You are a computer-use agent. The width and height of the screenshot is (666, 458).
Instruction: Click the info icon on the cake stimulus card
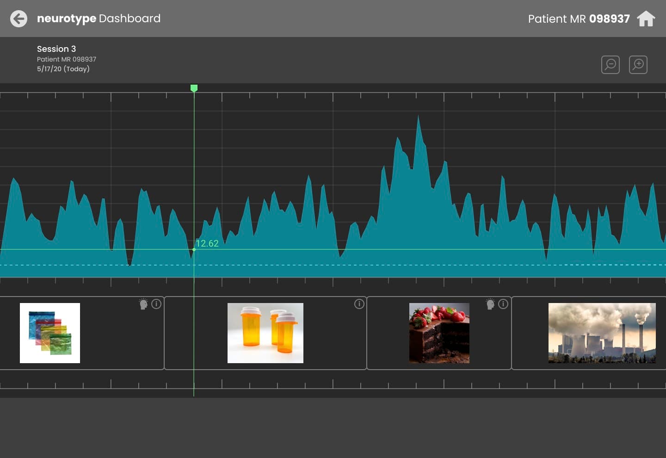pyautogui.click(x=503, y=304)
